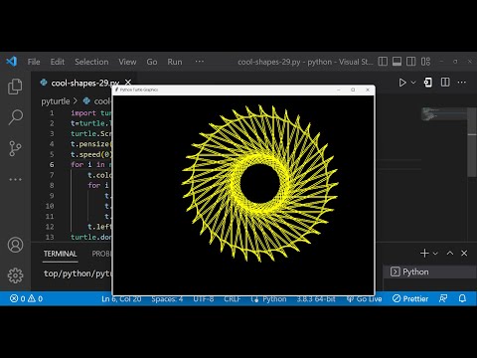
Task: Open notifications bell icon
Action: (462, 298)
